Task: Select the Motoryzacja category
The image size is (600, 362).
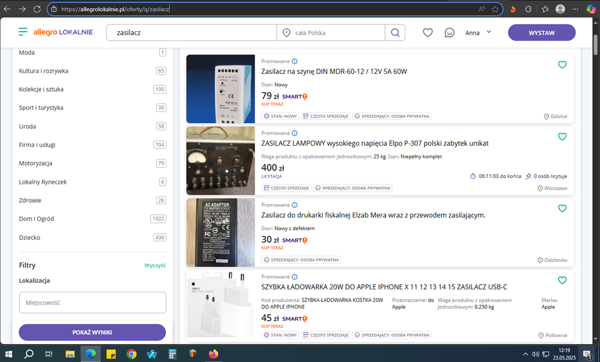Action: (37, 163)
